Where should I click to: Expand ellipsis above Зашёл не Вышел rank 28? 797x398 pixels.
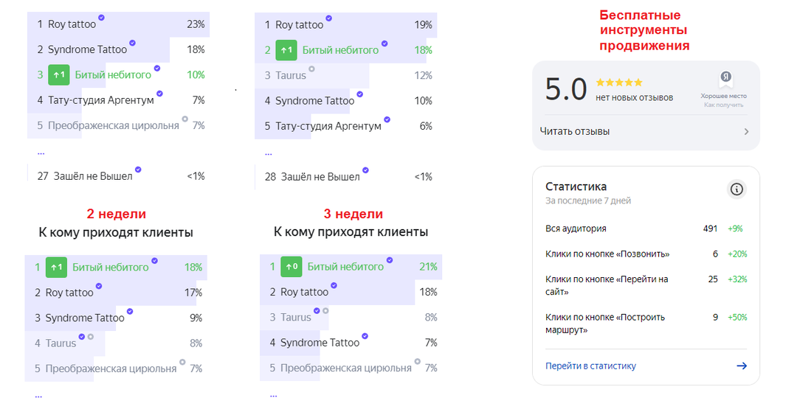click(269, 153)
